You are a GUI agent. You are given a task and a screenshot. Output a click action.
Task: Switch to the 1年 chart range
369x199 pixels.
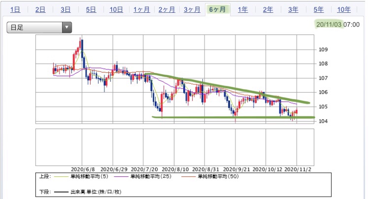click(242, 10)
